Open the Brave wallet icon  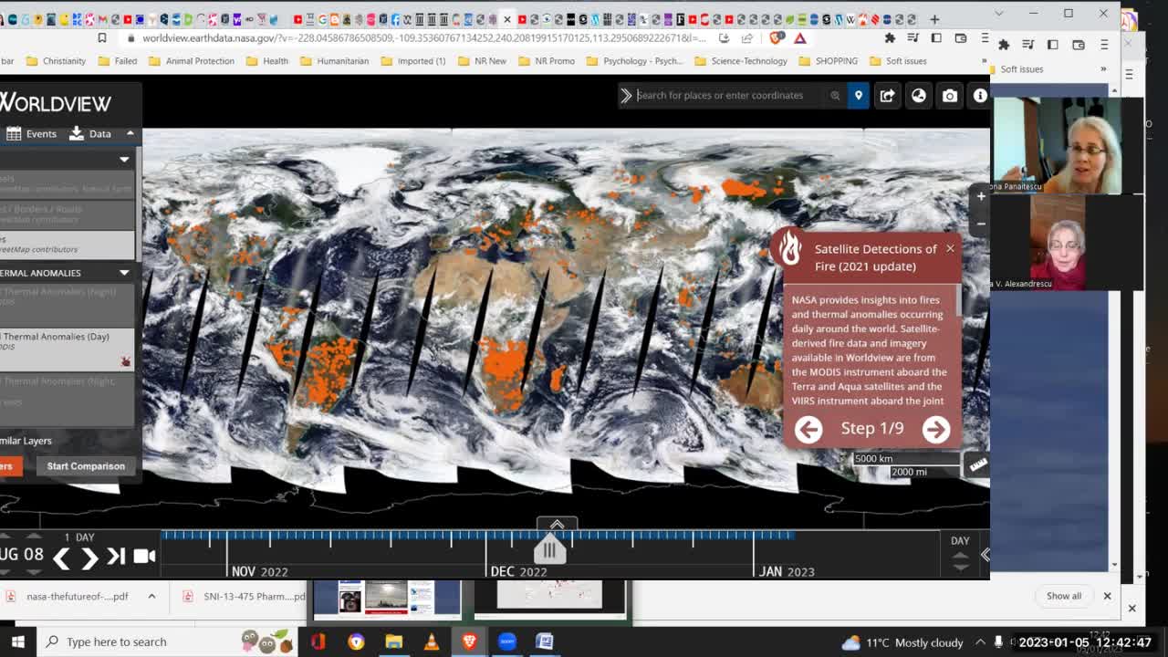(x=960, y=37)
